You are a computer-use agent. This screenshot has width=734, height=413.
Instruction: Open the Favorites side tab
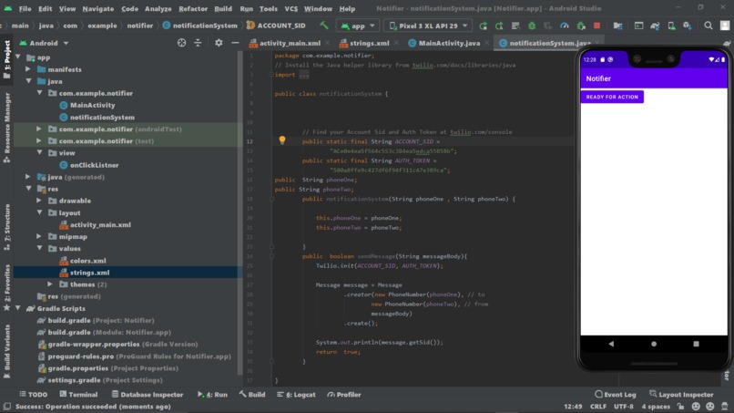(x=6, y=287)
